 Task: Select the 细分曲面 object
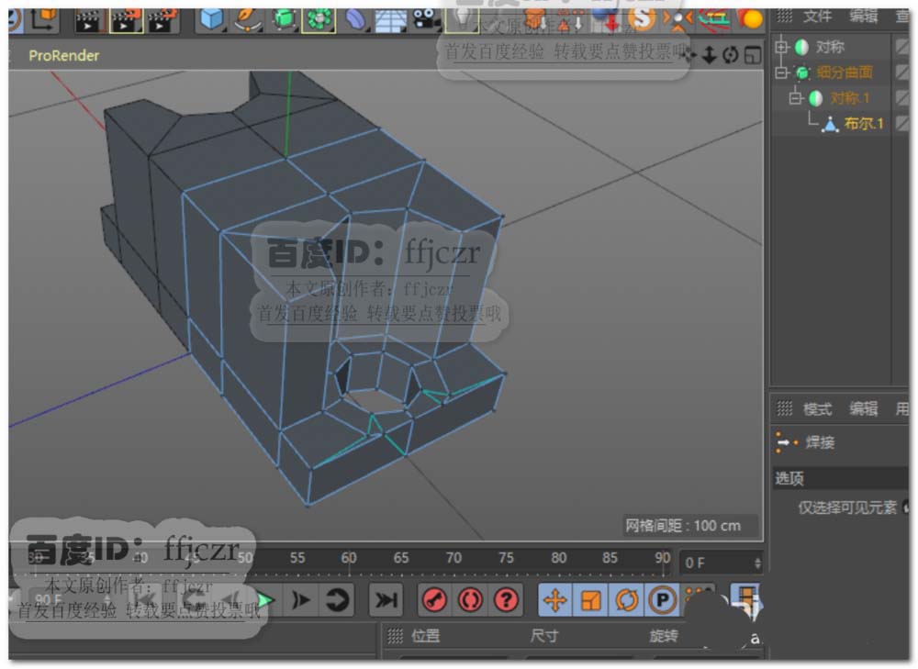tap(845, 72)
